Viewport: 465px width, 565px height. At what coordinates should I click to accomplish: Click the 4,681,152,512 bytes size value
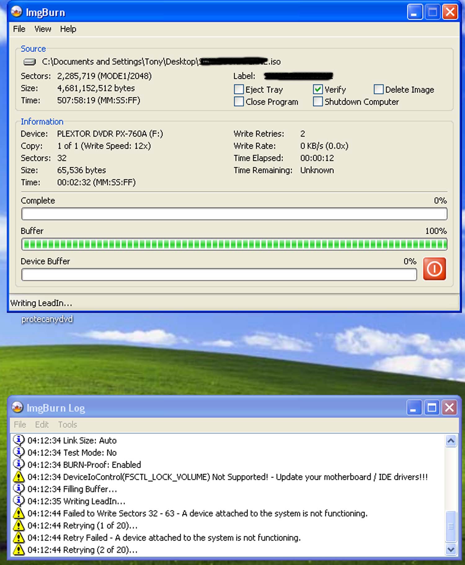pyautogui.click(x=96, y=88)
